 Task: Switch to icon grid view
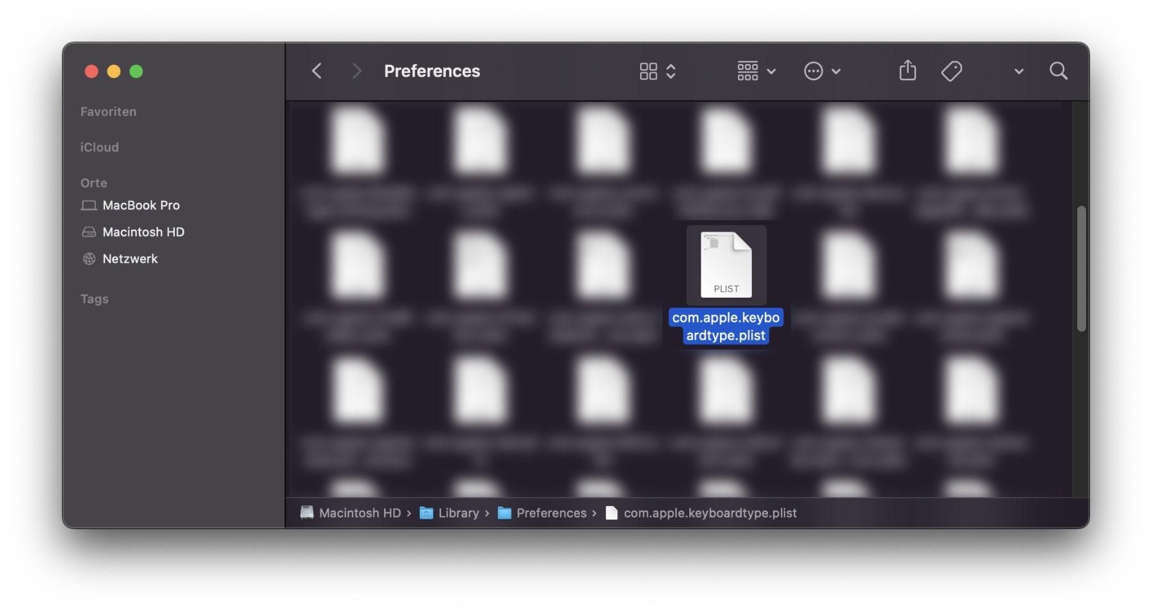[648, 71]
